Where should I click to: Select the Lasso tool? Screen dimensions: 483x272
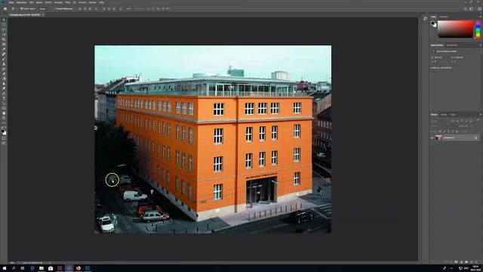pos(4,29)
